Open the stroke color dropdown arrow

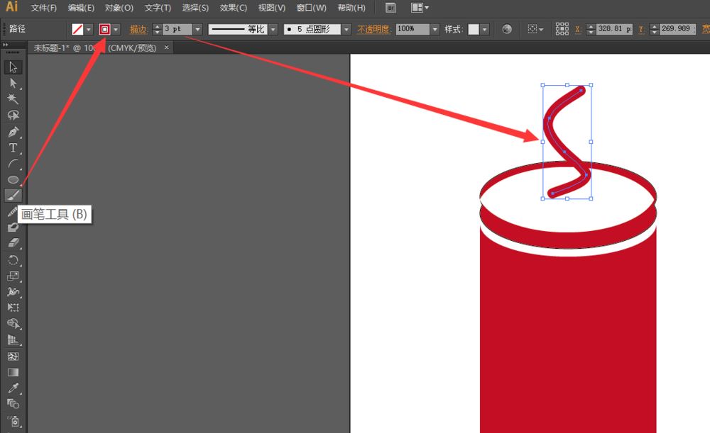116,30
